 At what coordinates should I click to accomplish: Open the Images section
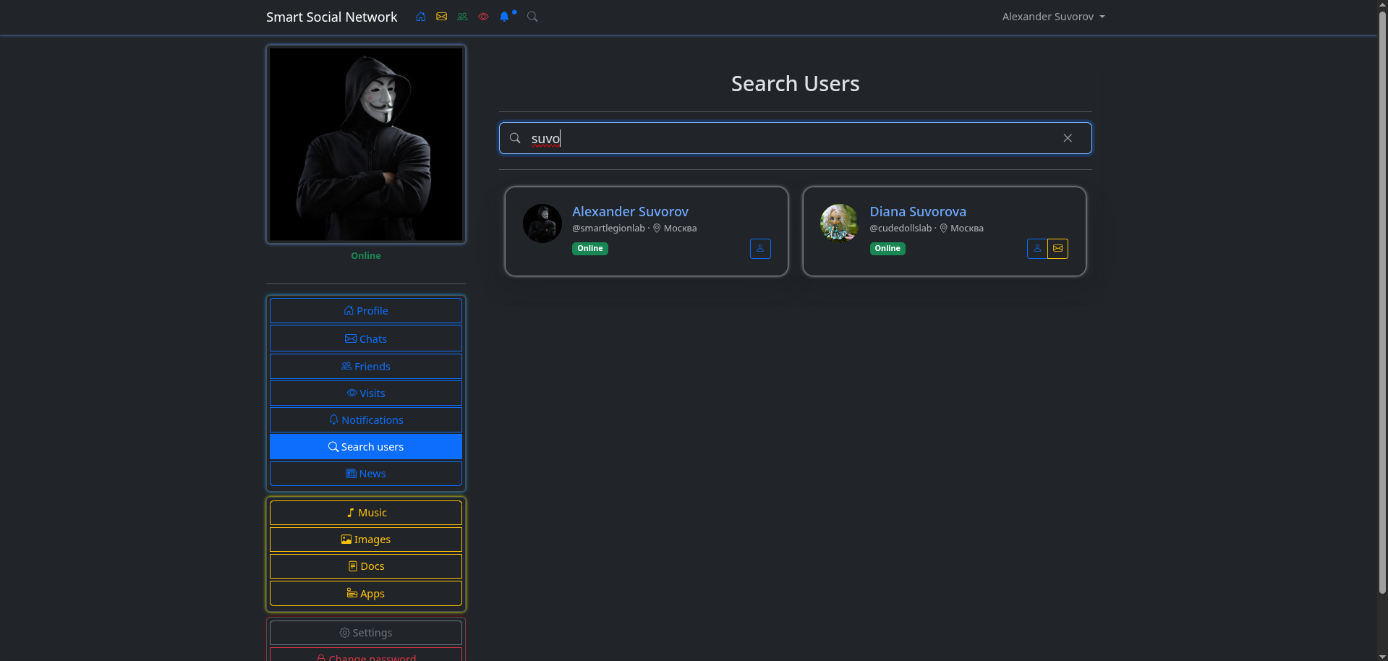pos(366,540)
